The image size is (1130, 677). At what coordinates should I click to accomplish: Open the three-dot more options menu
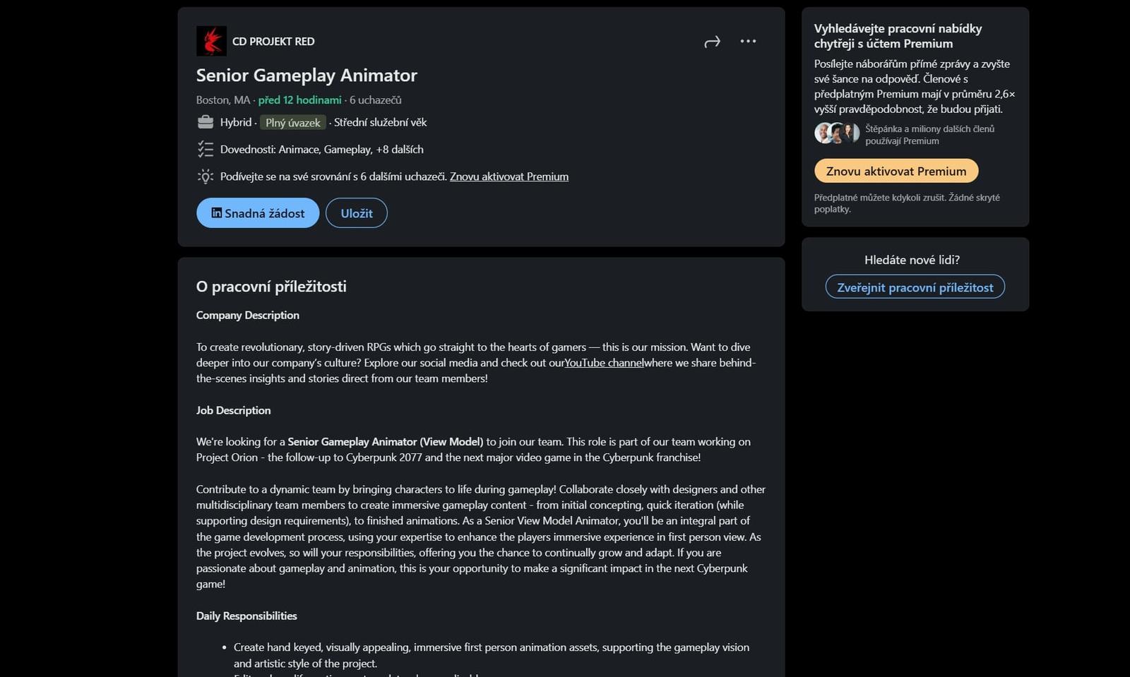[748, 41]
